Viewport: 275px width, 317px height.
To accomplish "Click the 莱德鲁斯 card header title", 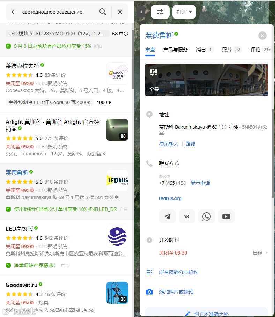I will coord(159,36).
